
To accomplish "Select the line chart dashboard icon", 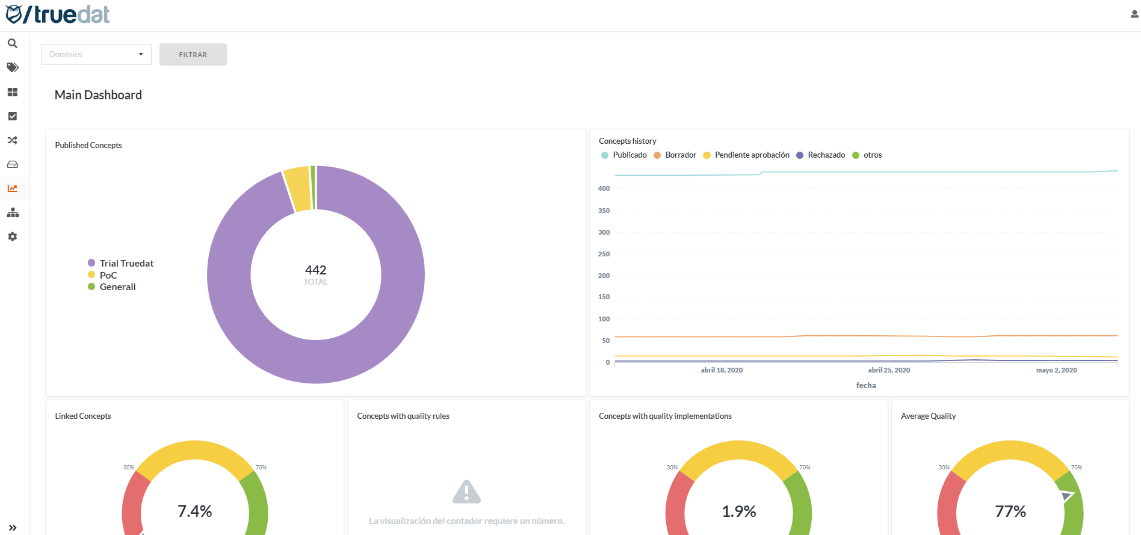I will pos(12,188).
